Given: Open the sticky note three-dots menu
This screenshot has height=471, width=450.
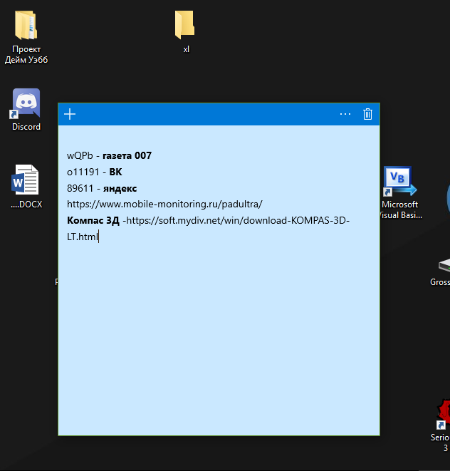Looking at the screenshot, I should pos(345,114).
